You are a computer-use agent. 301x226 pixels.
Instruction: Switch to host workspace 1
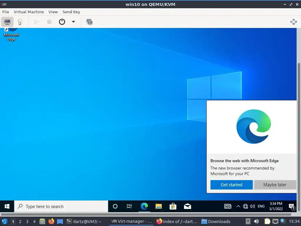tap(13, 222)
